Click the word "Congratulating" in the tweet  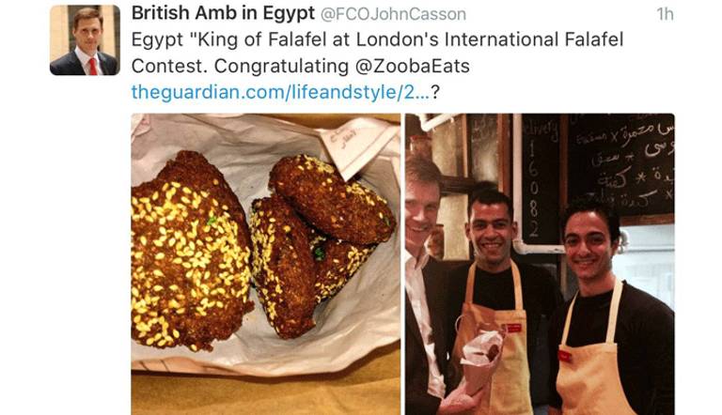click(281, 67)
